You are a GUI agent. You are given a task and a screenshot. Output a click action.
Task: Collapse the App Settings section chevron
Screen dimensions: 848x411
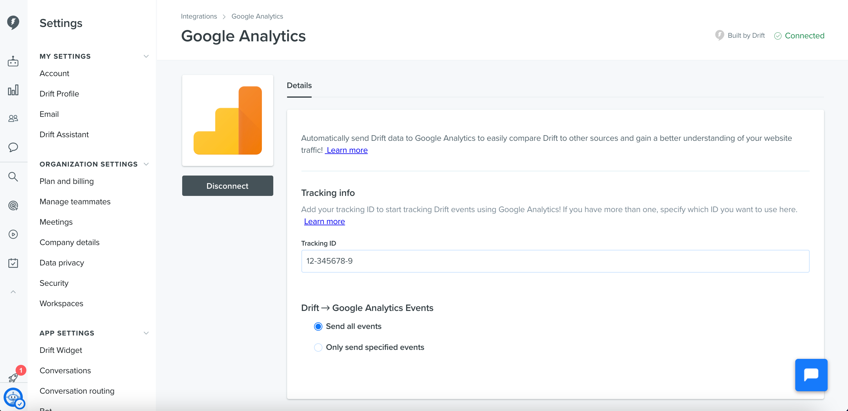click(146, 333)
